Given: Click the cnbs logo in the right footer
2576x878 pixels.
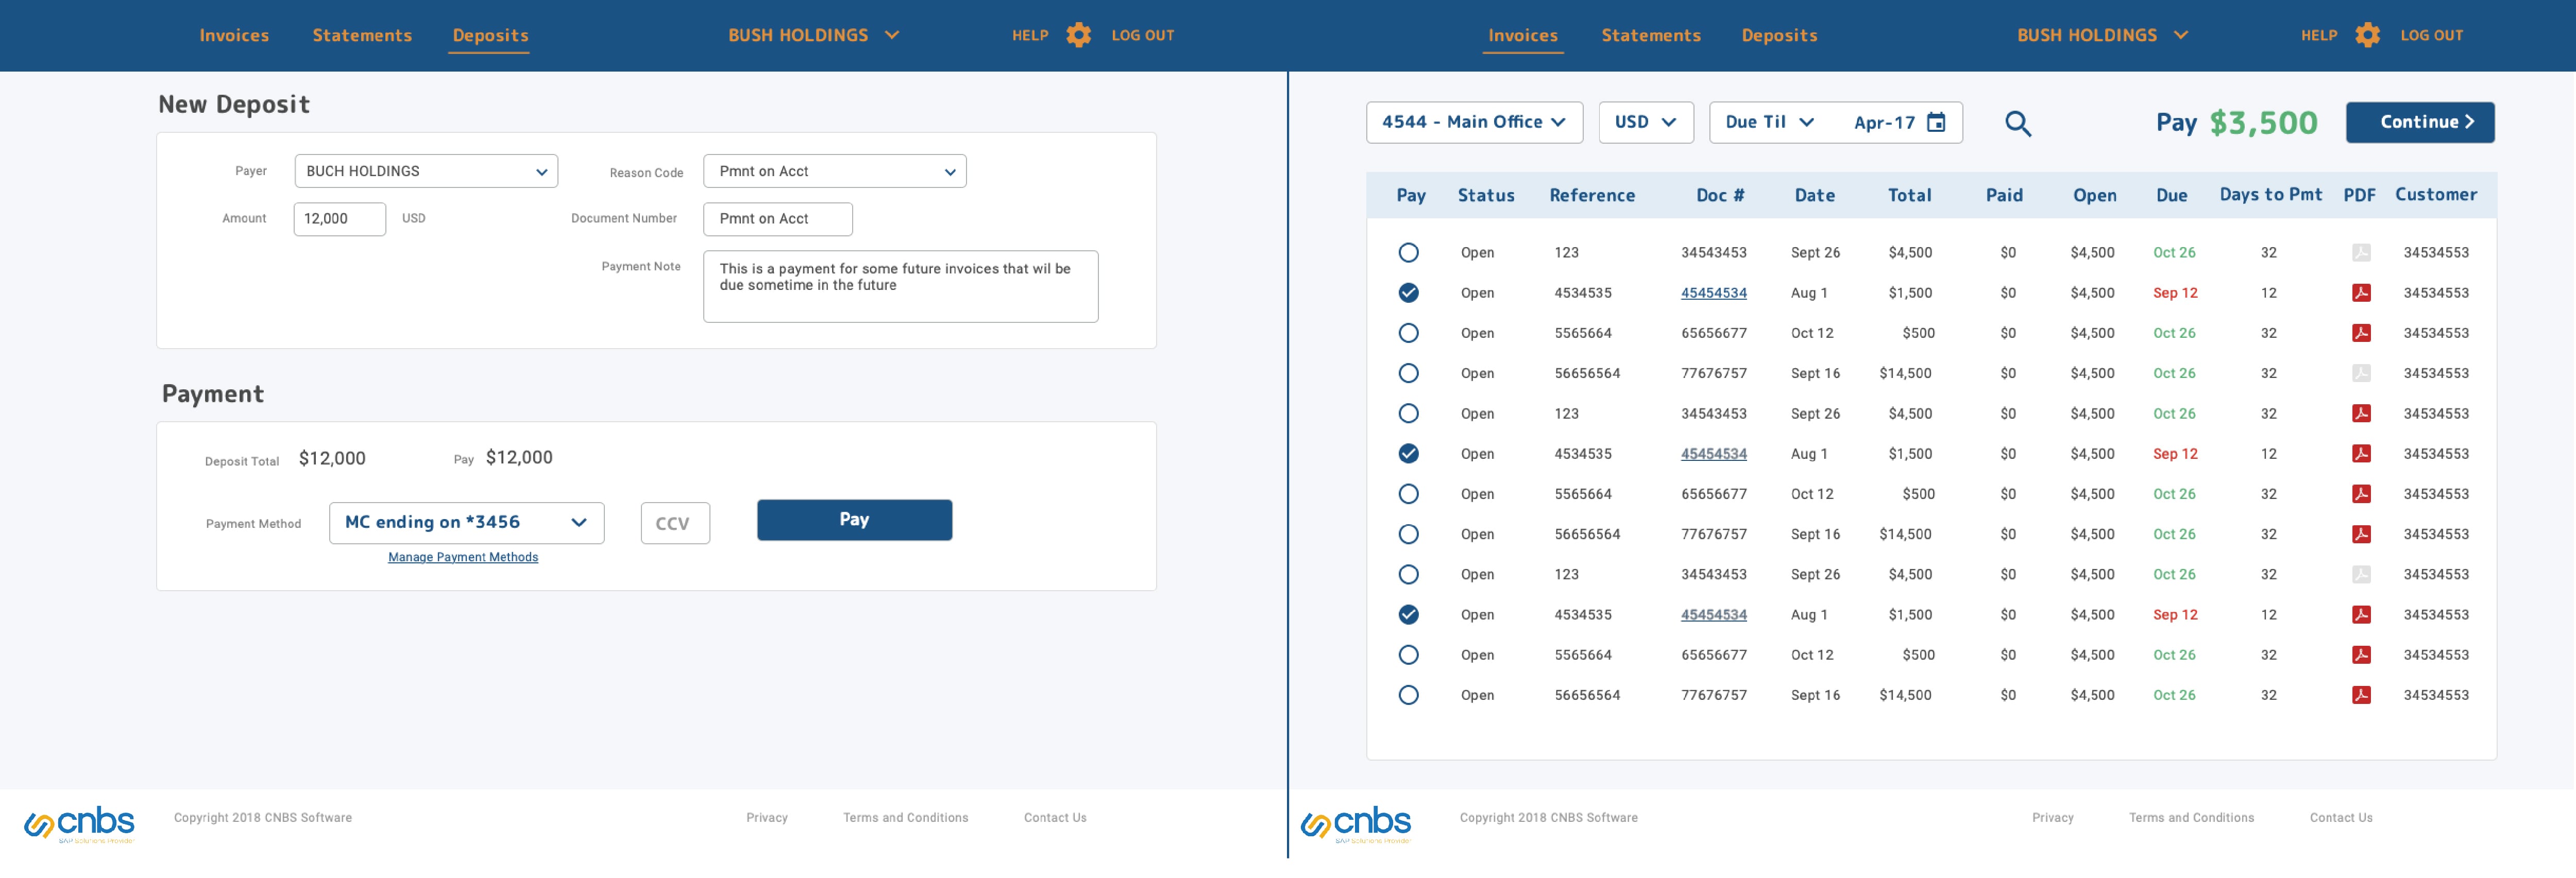Looking at the screenshot, I should (x=1358, y=824).
